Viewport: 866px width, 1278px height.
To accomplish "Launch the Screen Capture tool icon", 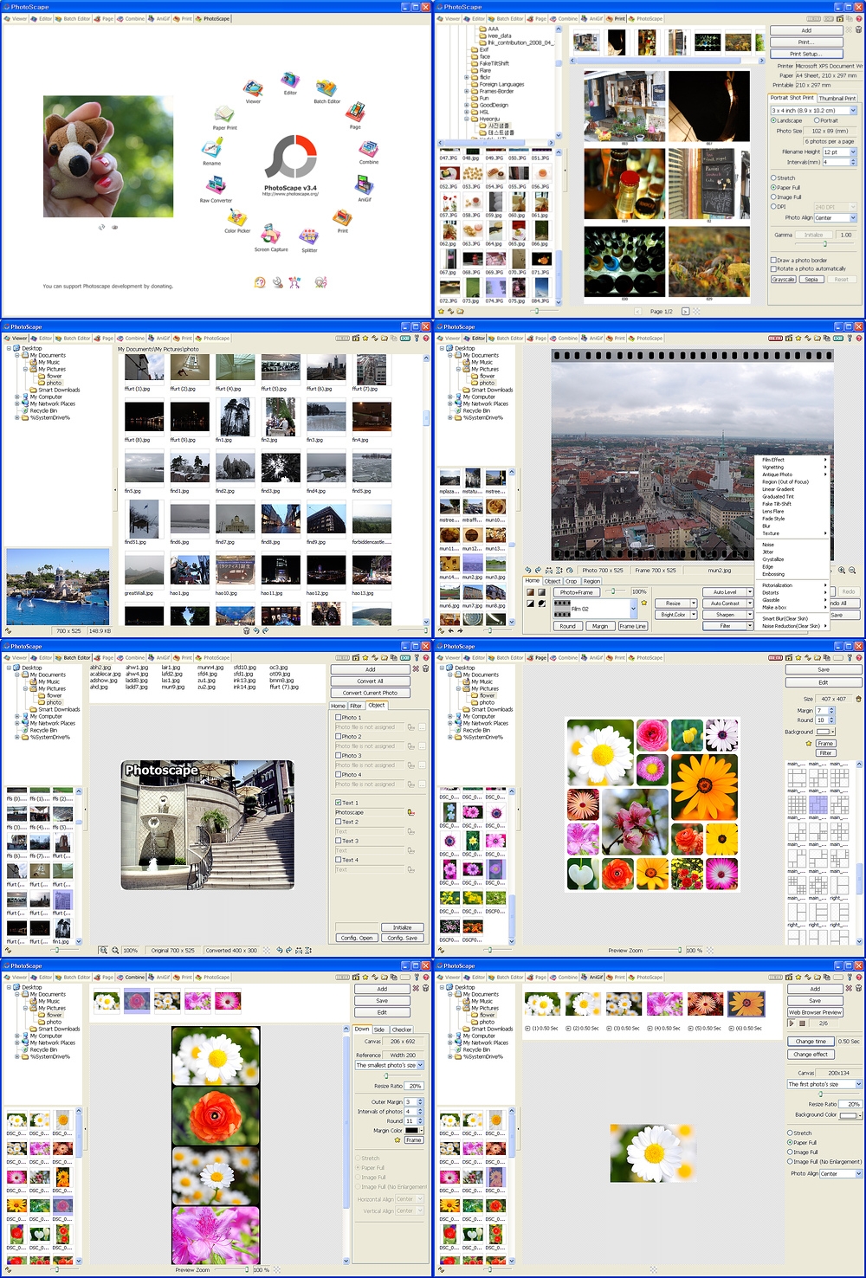I will [x=271, y=235].
